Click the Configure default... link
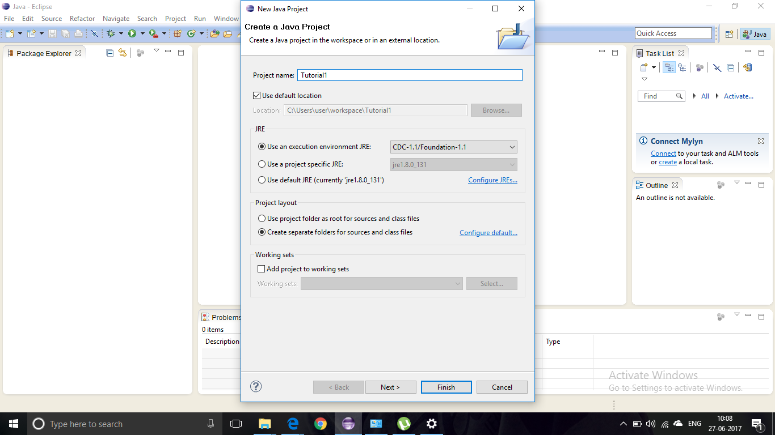This screenshot has width=775, height=435. [488, 233]
